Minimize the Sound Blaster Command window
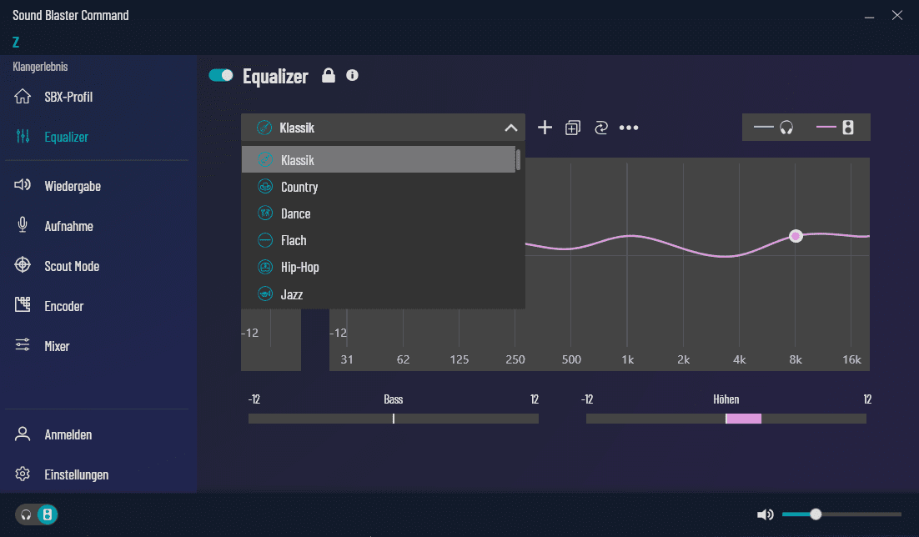Image resolution: width=919 pixels, height=537 pixels. tap(869, 16)
